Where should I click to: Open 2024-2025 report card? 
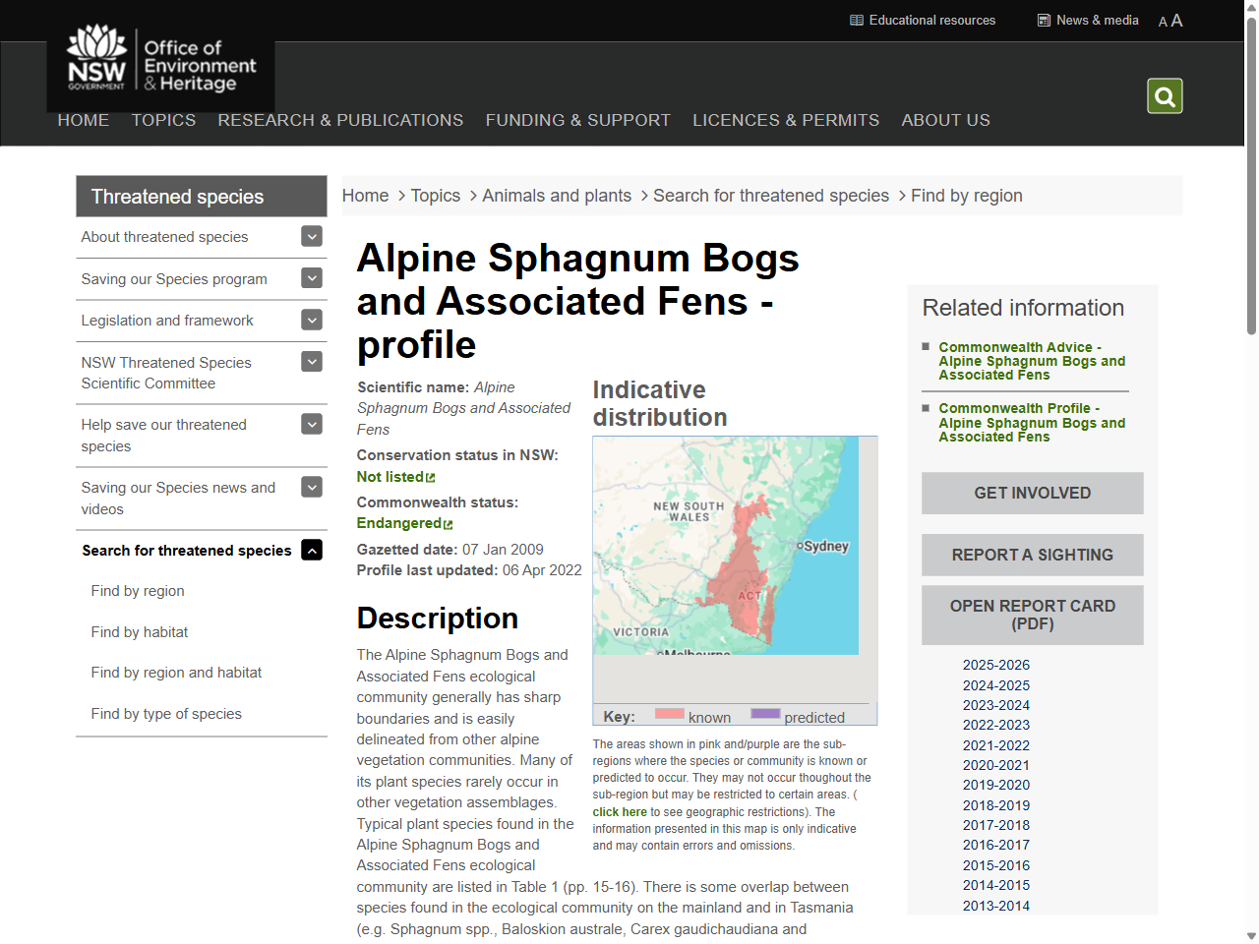pyautogui.click(x=996, y=685)
